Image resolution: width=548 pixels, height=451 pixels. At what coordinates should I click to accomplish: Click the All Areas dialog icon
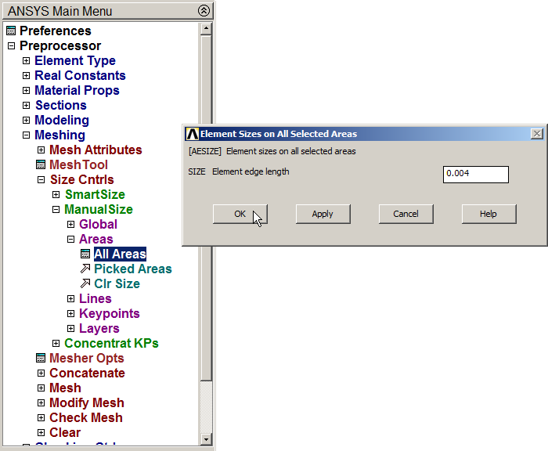[x=85, y=254]
